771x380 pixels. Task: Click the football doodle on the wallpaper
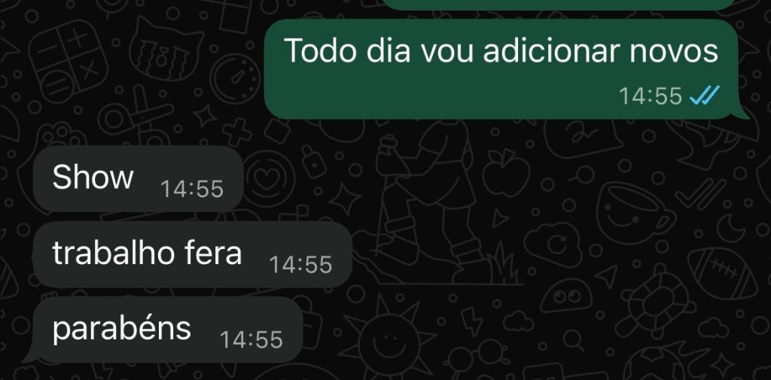(x=722, y=274)
